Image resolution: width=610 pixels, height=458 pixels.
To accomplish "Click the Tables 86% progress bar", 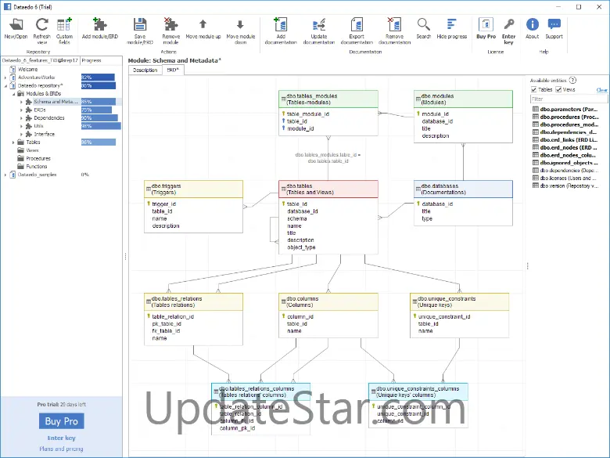I will [99, 142].
